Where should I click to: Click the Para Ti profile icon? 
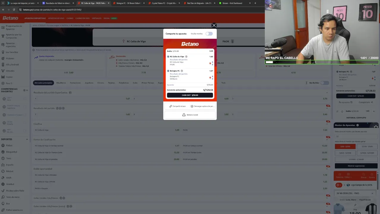(3, 83)
